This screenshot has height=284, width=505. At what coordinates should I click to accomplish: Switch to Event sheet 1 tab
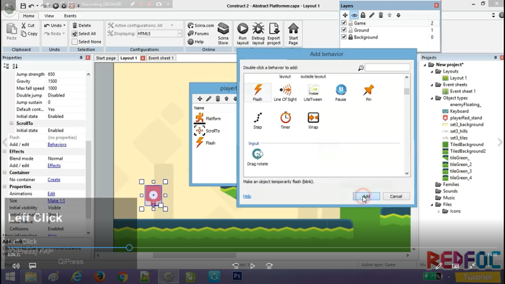tap(161, 58)
